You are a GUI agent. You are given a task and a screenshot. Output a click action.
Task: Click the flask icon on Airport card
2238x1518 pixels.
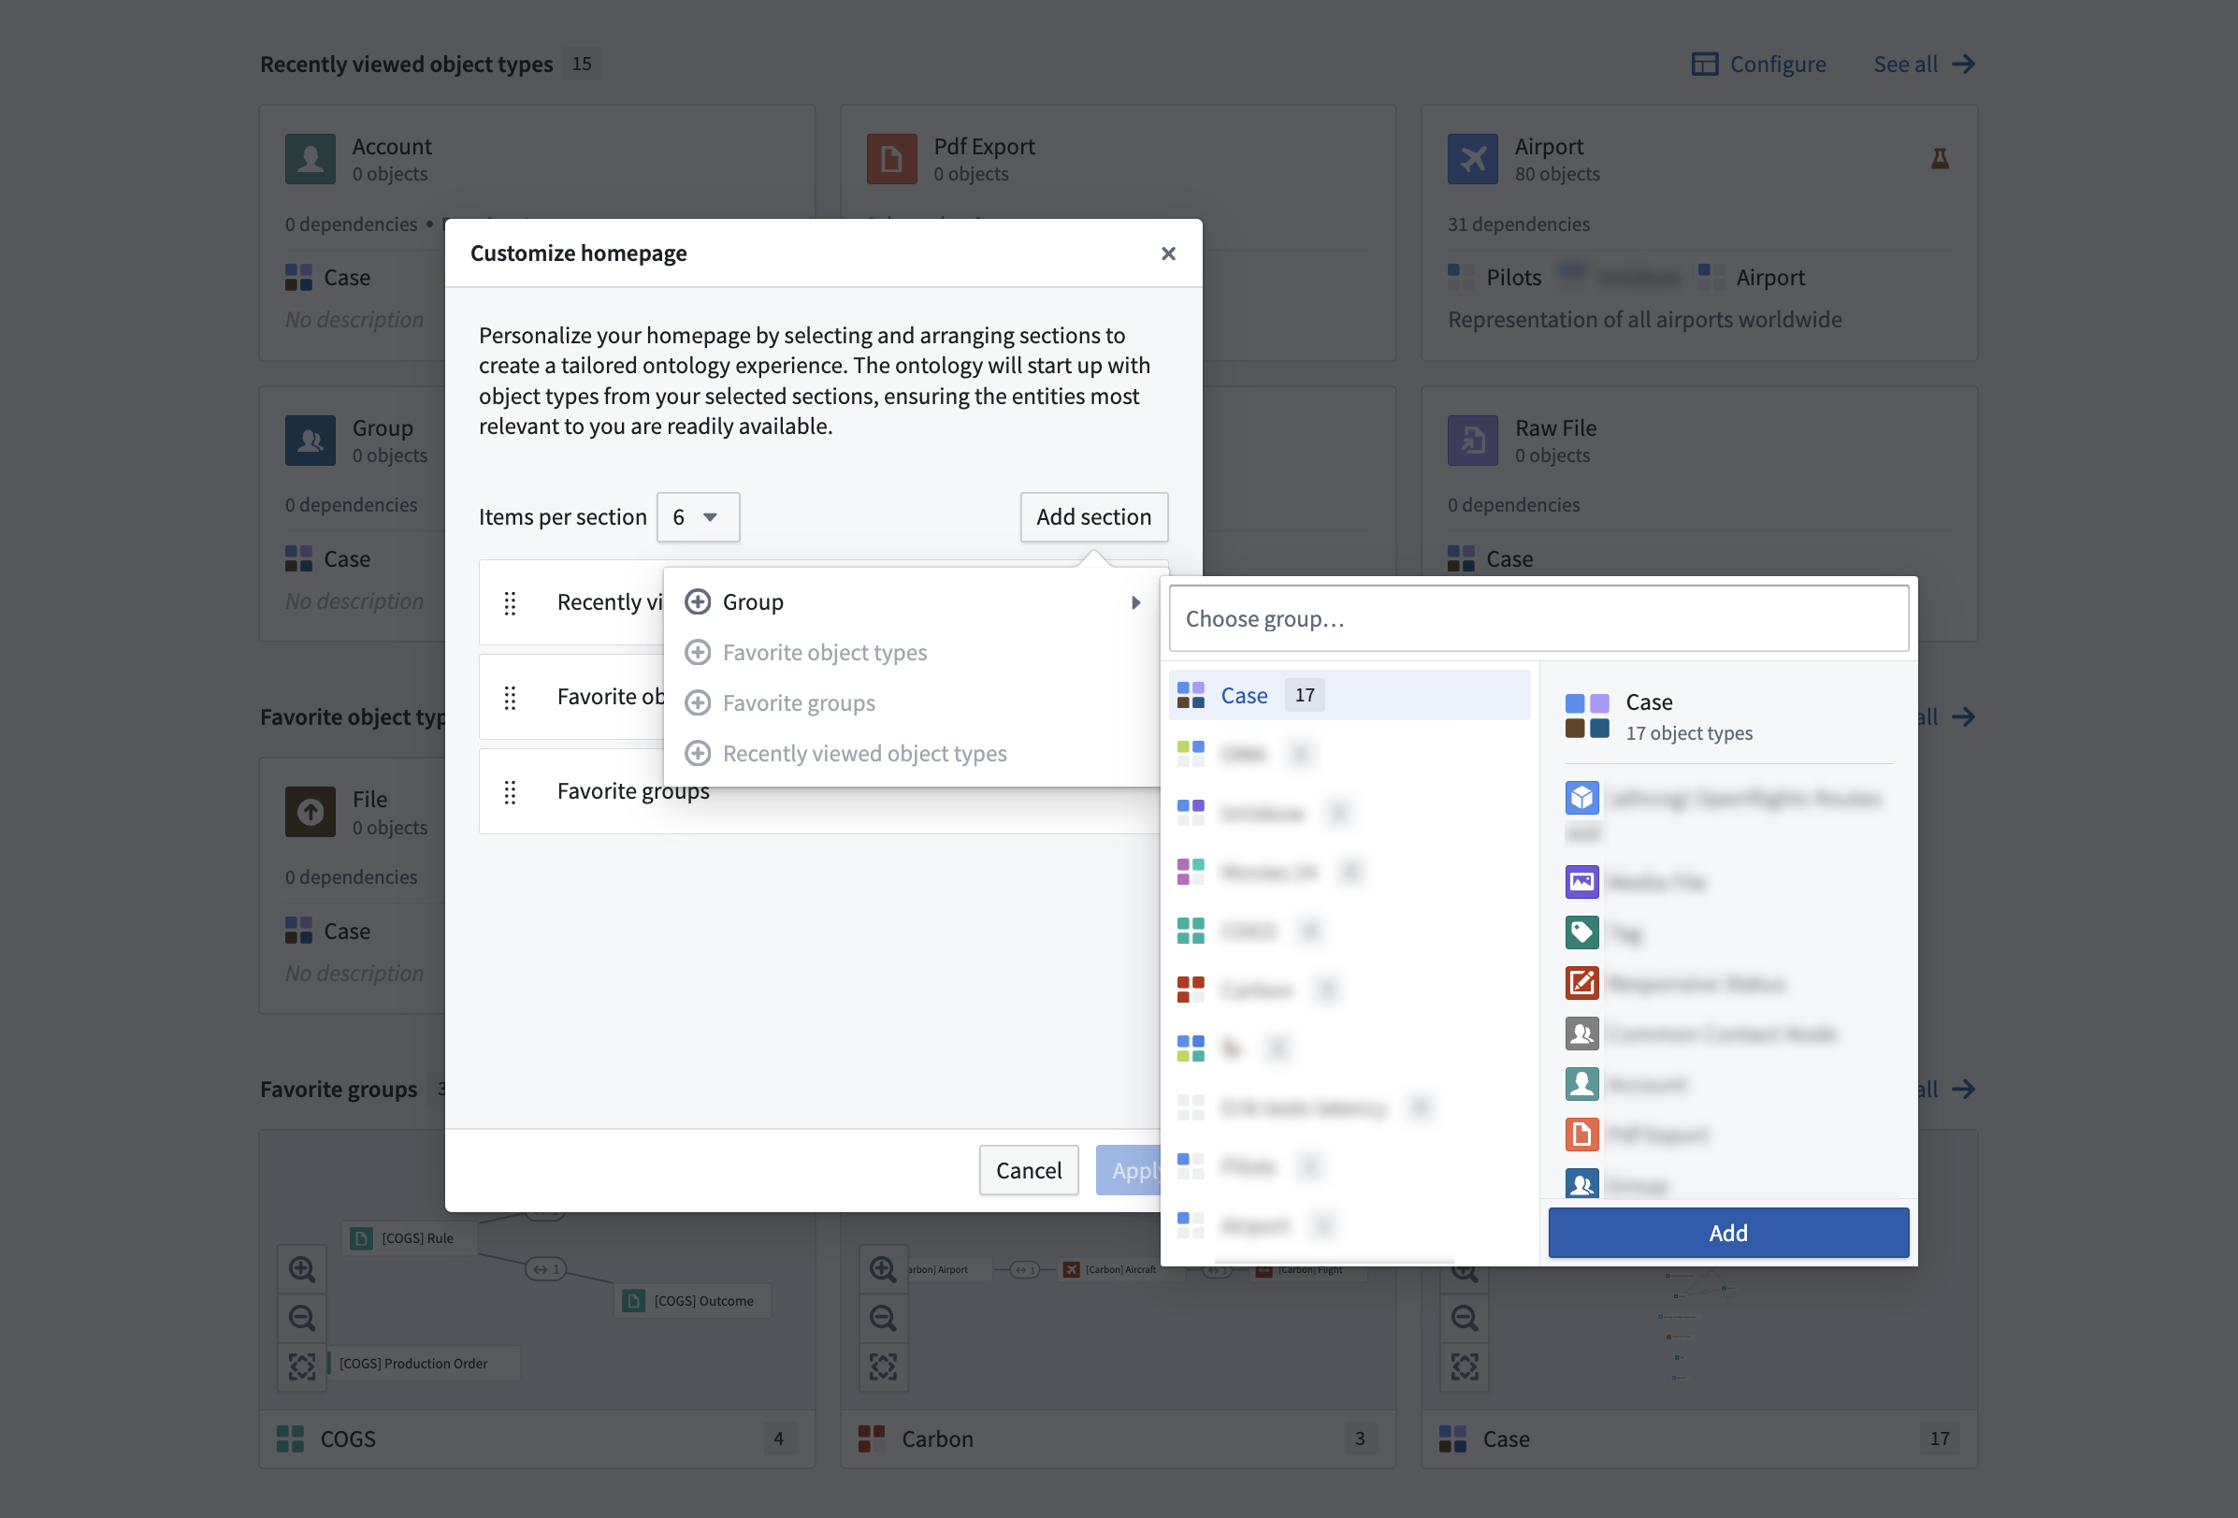coord(1940,159)
